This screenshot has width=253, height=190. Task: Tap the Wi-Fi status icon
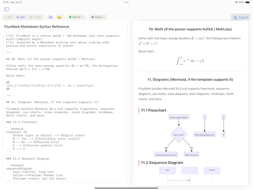236,2
